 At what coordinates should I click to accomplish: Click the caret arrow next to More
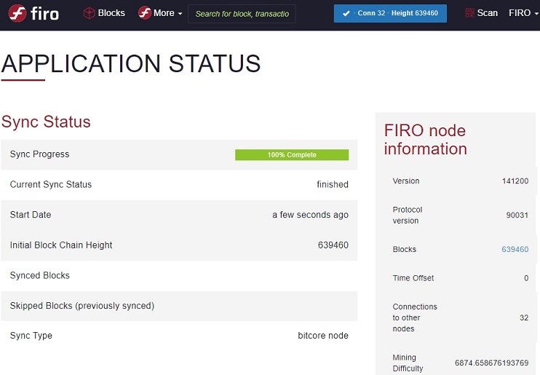pyautogui.click(x=180, y=14)
